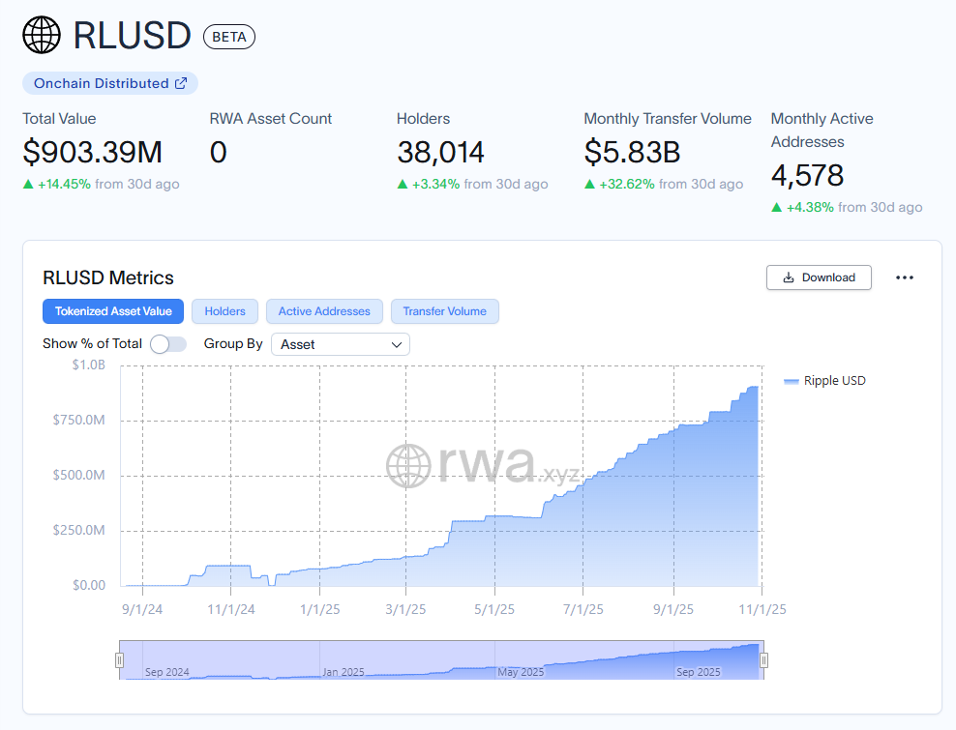Switch to the Holders metric tab

coord(224,311)
